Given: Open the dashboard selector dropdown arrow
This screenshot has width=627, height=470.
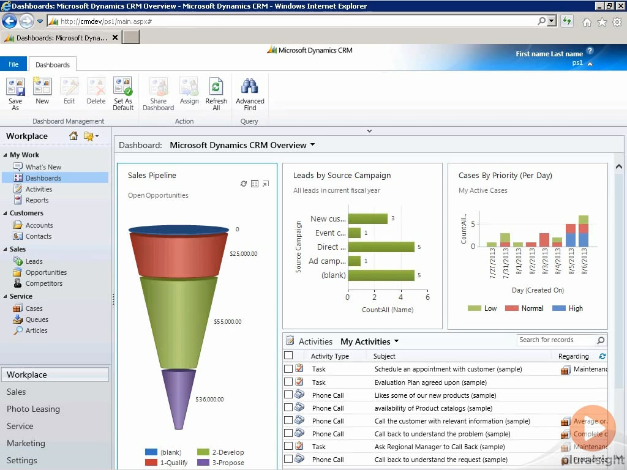Looking at the screenshot, I should click(x=313, y=144).
